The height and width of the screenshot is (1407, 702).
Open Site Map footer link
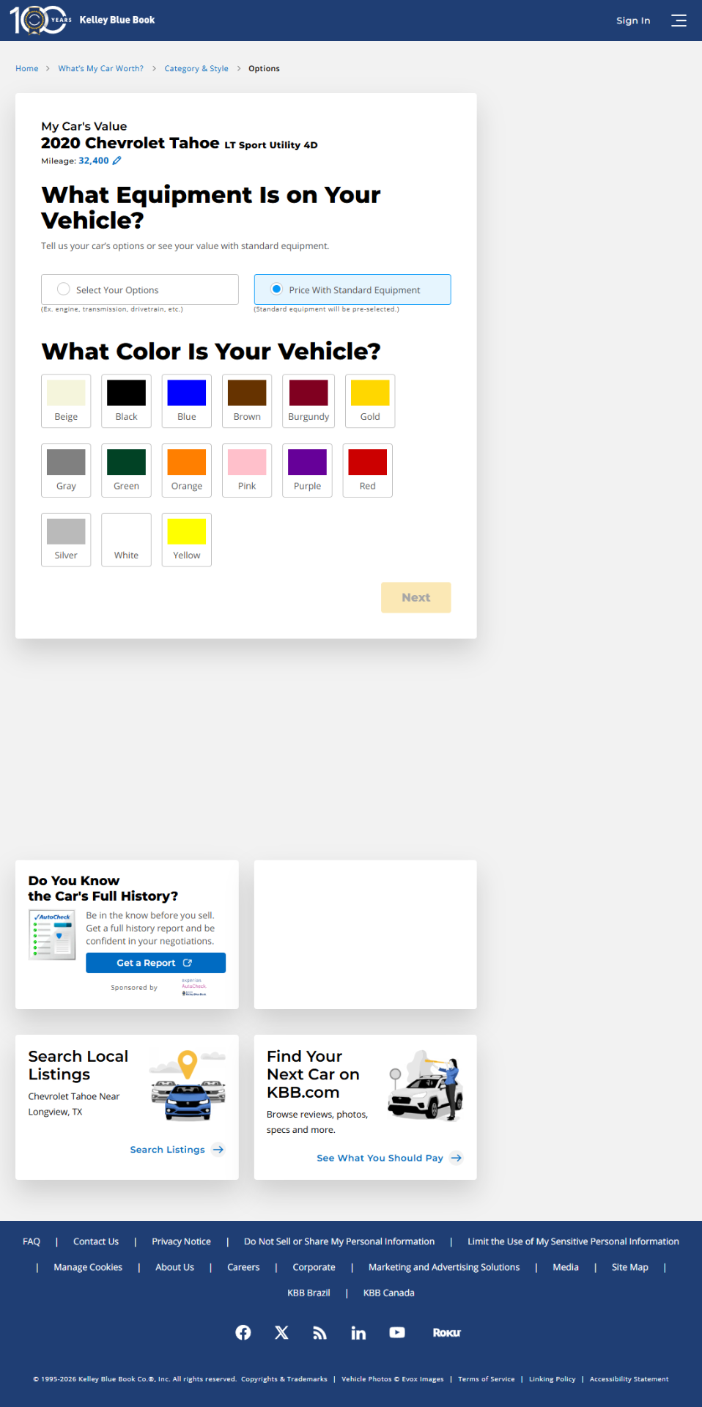point(630,1267)
